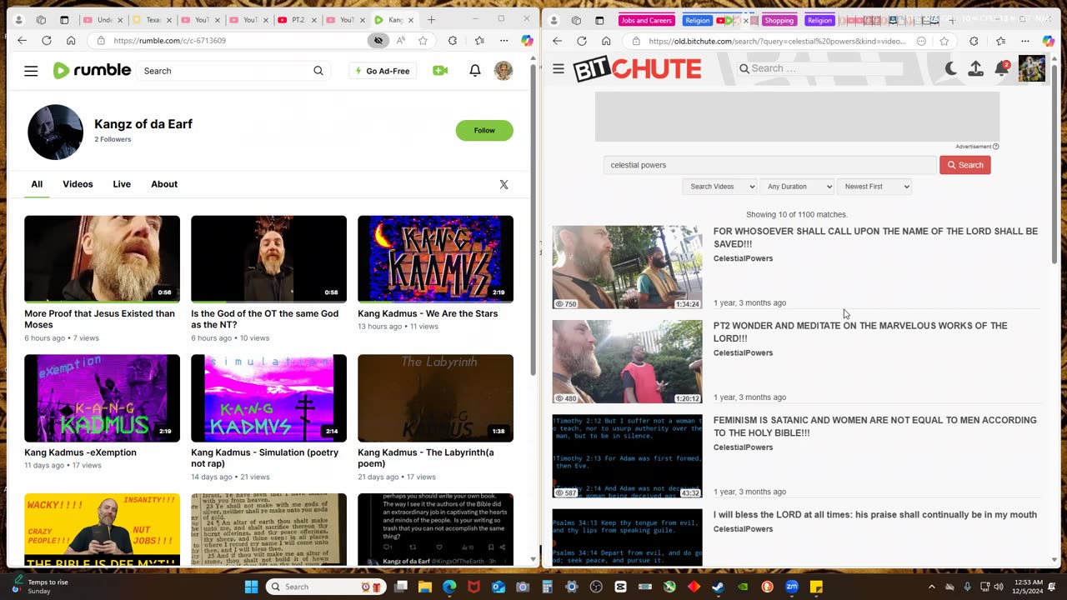Click the 'celestial powers' search query field
The height and width of the screenshot is (600, 1067).
click(770, 165)
